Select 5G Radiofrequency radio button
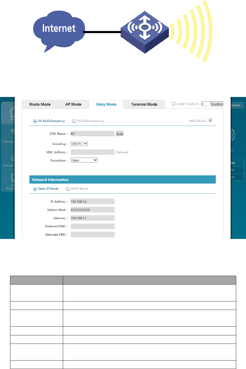The width and height of the screenshot is (246, 369). click(74, 121)
